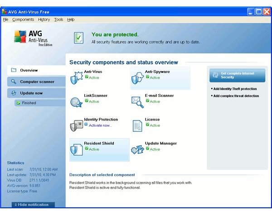This screenshot has width=272, height=211.
Task: Switch to the Overview section
Action: click(36, 70)
